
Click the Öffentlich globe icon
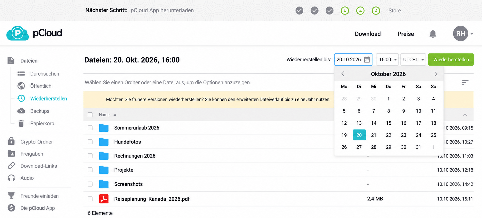(21, 86)
